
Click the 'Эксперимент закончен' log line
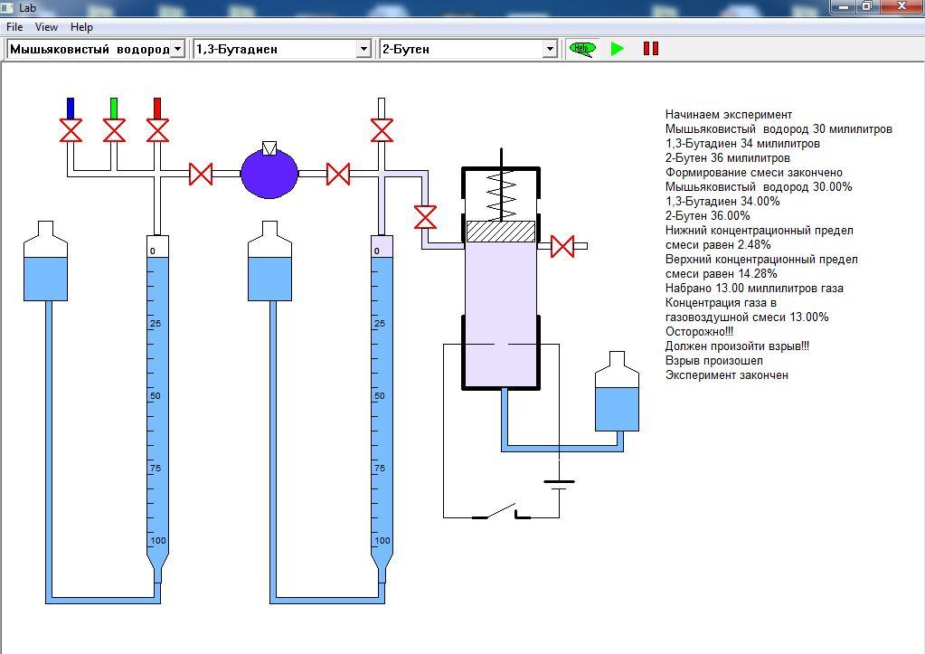[727, 374]
